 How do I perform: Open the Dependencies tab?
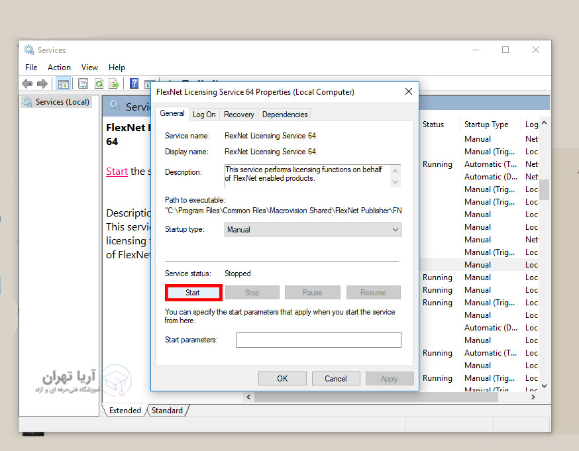(x=285, y=115)
